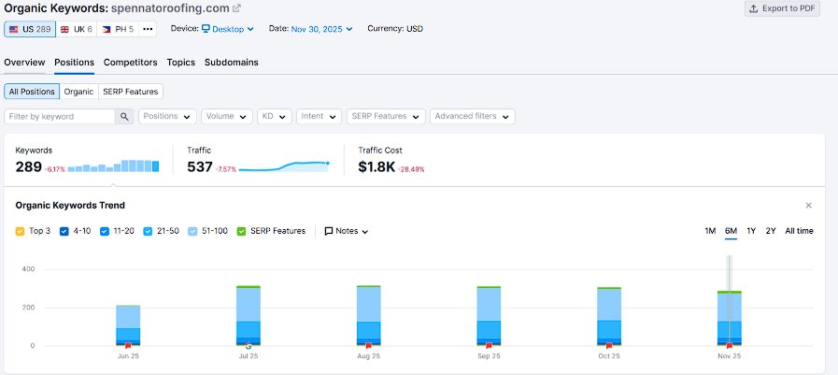Click into the Filter by keyword field
Viewport: 838px width, 375px height.
coord(60,117)
